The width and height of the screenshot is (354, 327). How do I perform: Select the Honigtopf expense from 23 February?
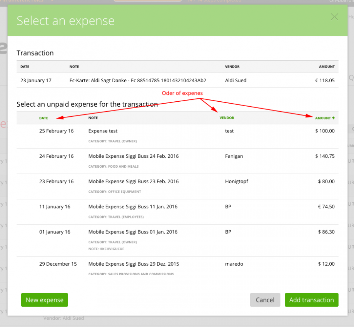tap(177, 185)
